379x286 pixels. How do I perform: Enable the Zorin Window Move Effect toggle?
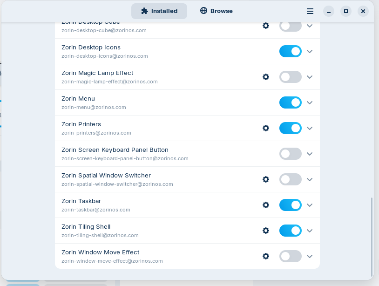point(290,256)
